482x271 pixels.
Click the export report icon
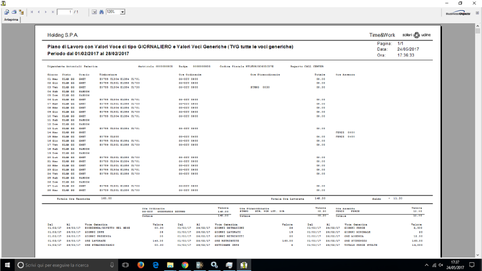7,12
